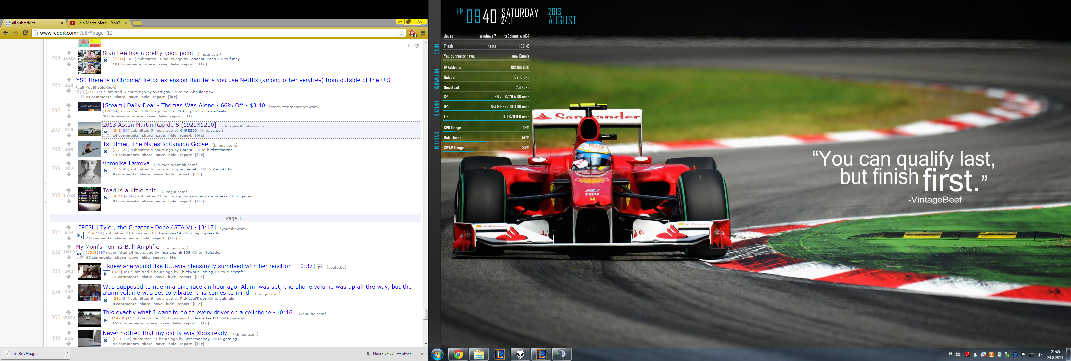Downvote the Stan Lee post
The image size is (1071, 361).
[69, 64]
